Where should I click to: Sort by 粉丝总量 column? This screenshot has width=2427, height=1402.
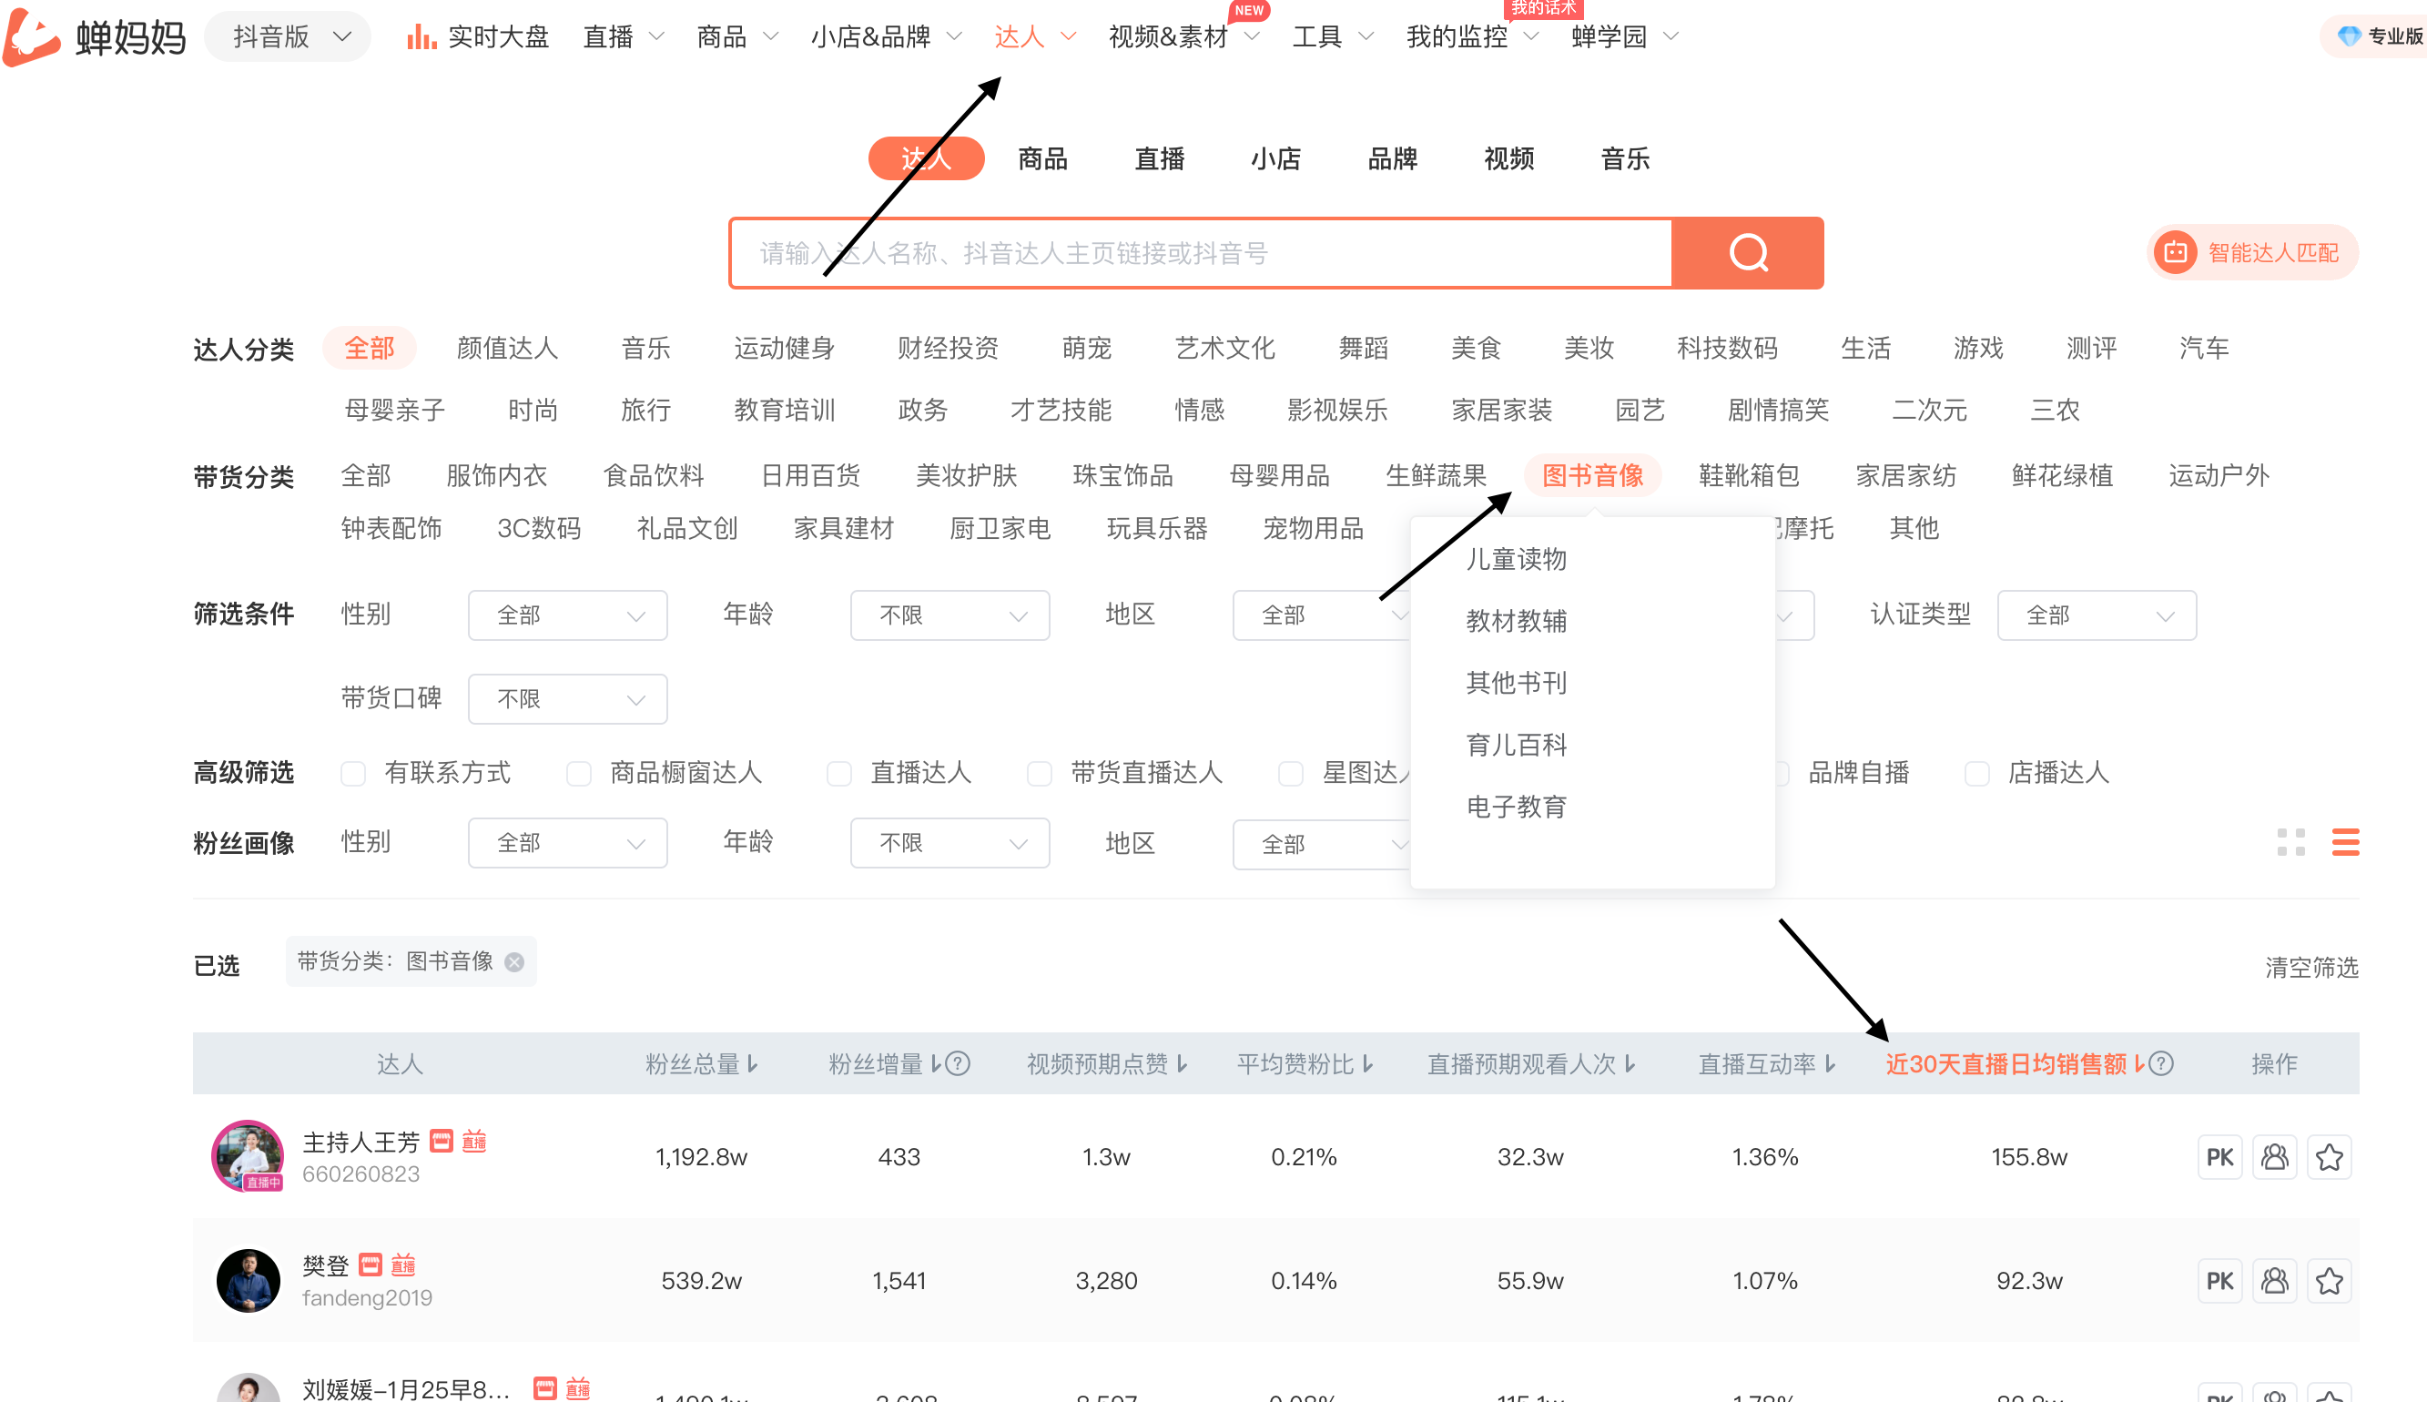(702, 1064)
